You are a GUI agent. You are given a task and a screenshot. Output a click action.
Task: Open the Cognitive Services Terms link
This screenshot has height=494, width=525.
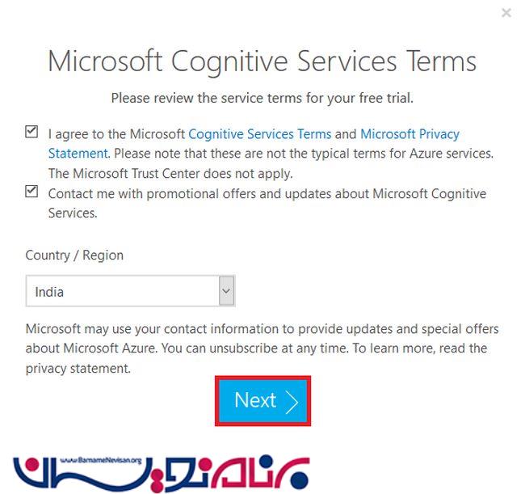[x=260, y=134]
